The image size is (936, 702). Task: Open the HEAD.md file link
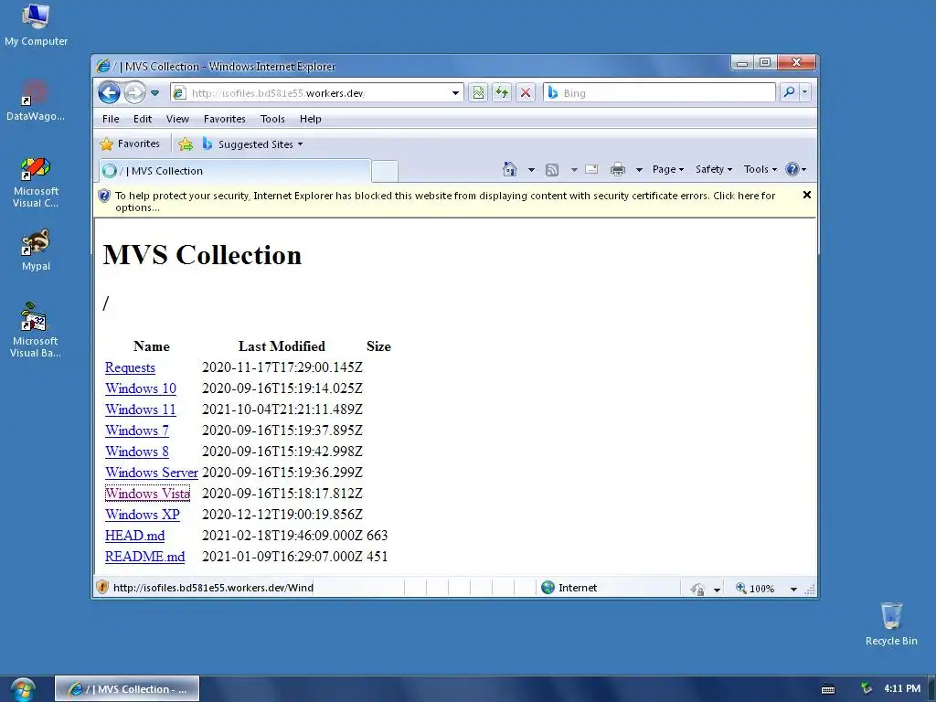(135, 536)
